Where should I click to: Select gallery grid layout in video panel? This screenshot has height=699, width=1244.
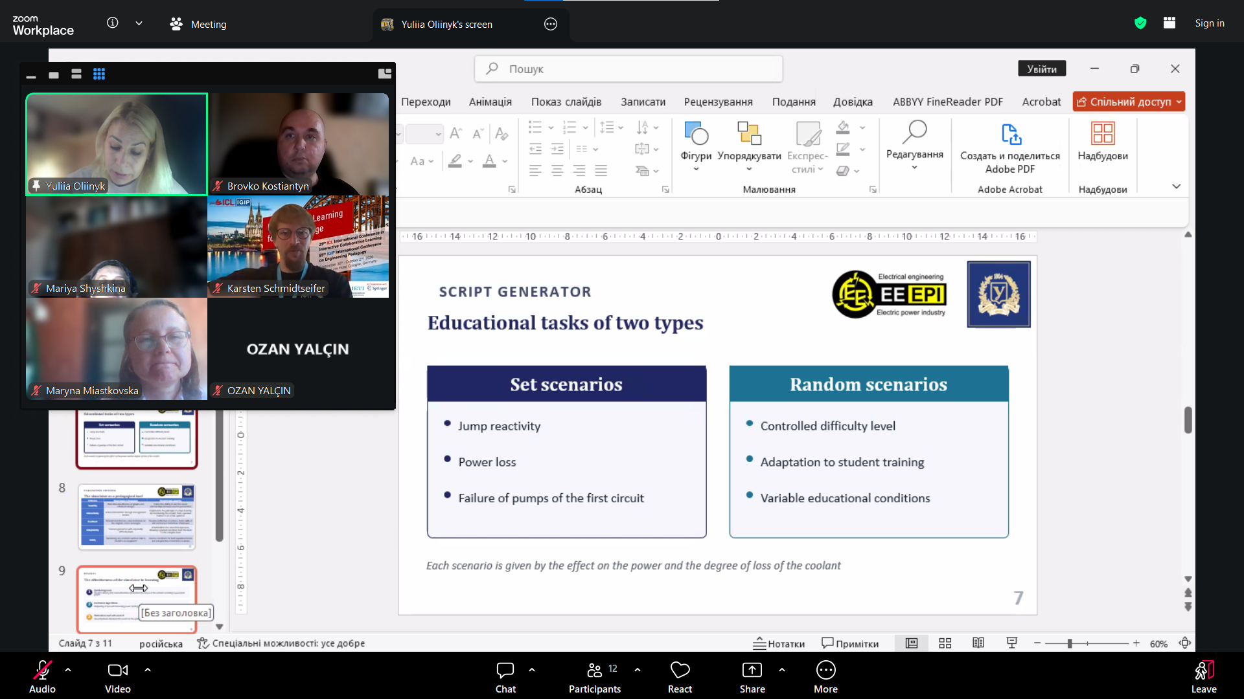point(99,74)
